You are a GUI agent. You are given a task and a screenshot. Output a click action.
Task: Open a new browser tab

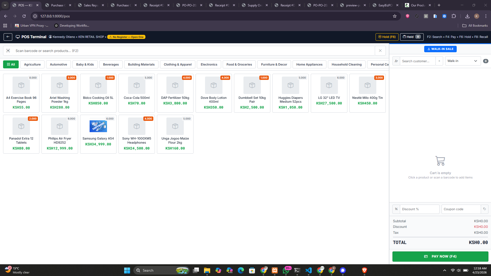click(439, 5)
